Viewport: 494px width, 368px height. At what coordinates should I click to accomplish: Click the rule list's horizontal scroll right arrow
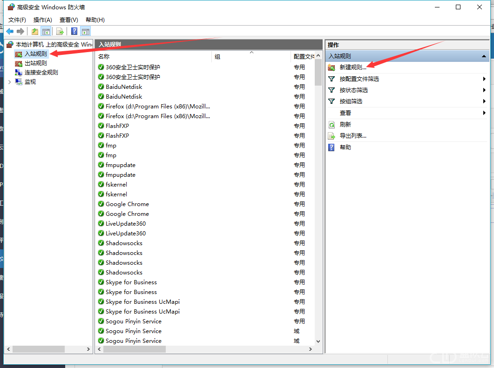[x=311, y=349]
